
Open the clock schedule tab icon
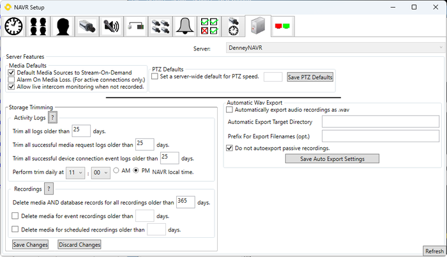pos(15,26)
